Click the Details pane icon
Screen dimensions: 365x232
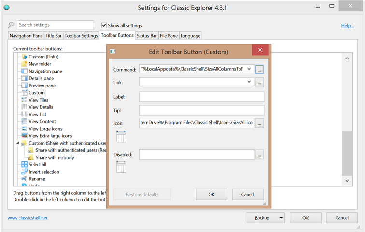(x=24, y=78)
